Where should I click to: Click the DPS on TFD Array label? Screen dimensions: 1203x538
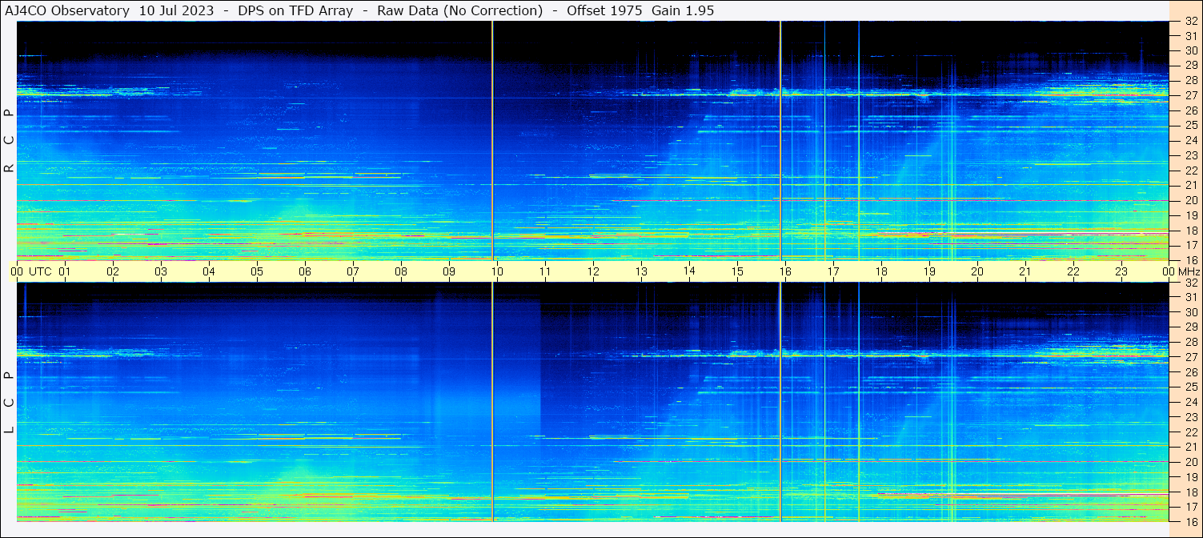click(x=295, y=10)
